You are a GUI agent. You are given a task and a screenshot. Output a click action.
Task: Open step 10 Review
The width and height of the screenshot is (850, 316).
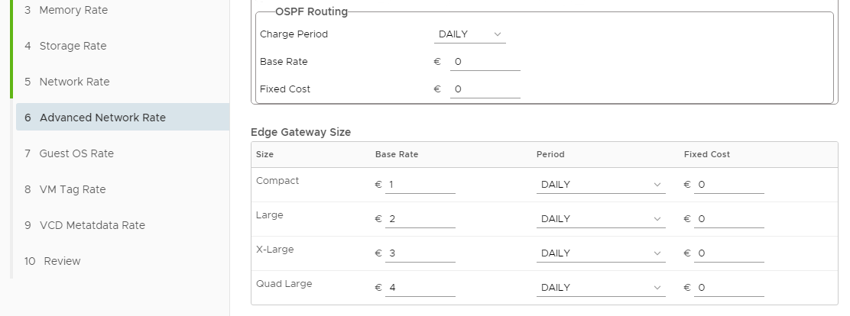pyautogui.click(x=62, y=261)
